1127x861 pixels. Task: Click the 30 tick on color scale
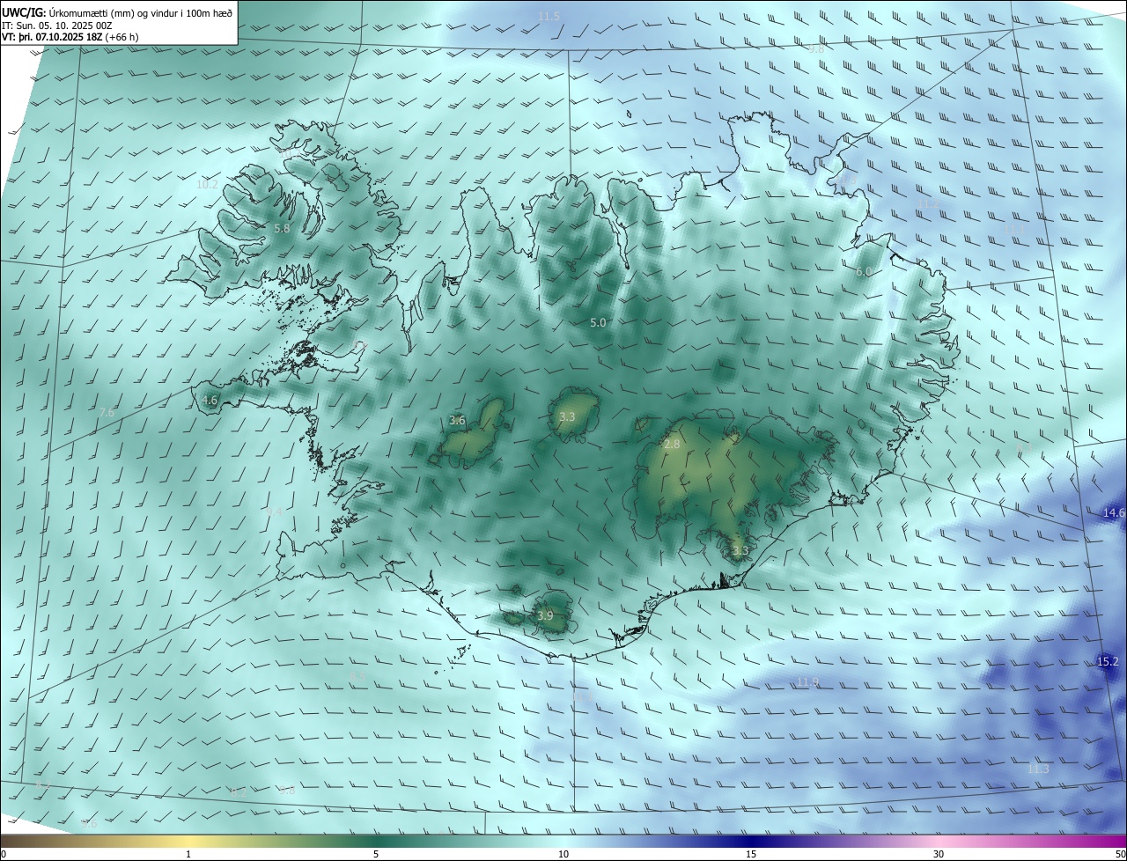click(939, 854)
